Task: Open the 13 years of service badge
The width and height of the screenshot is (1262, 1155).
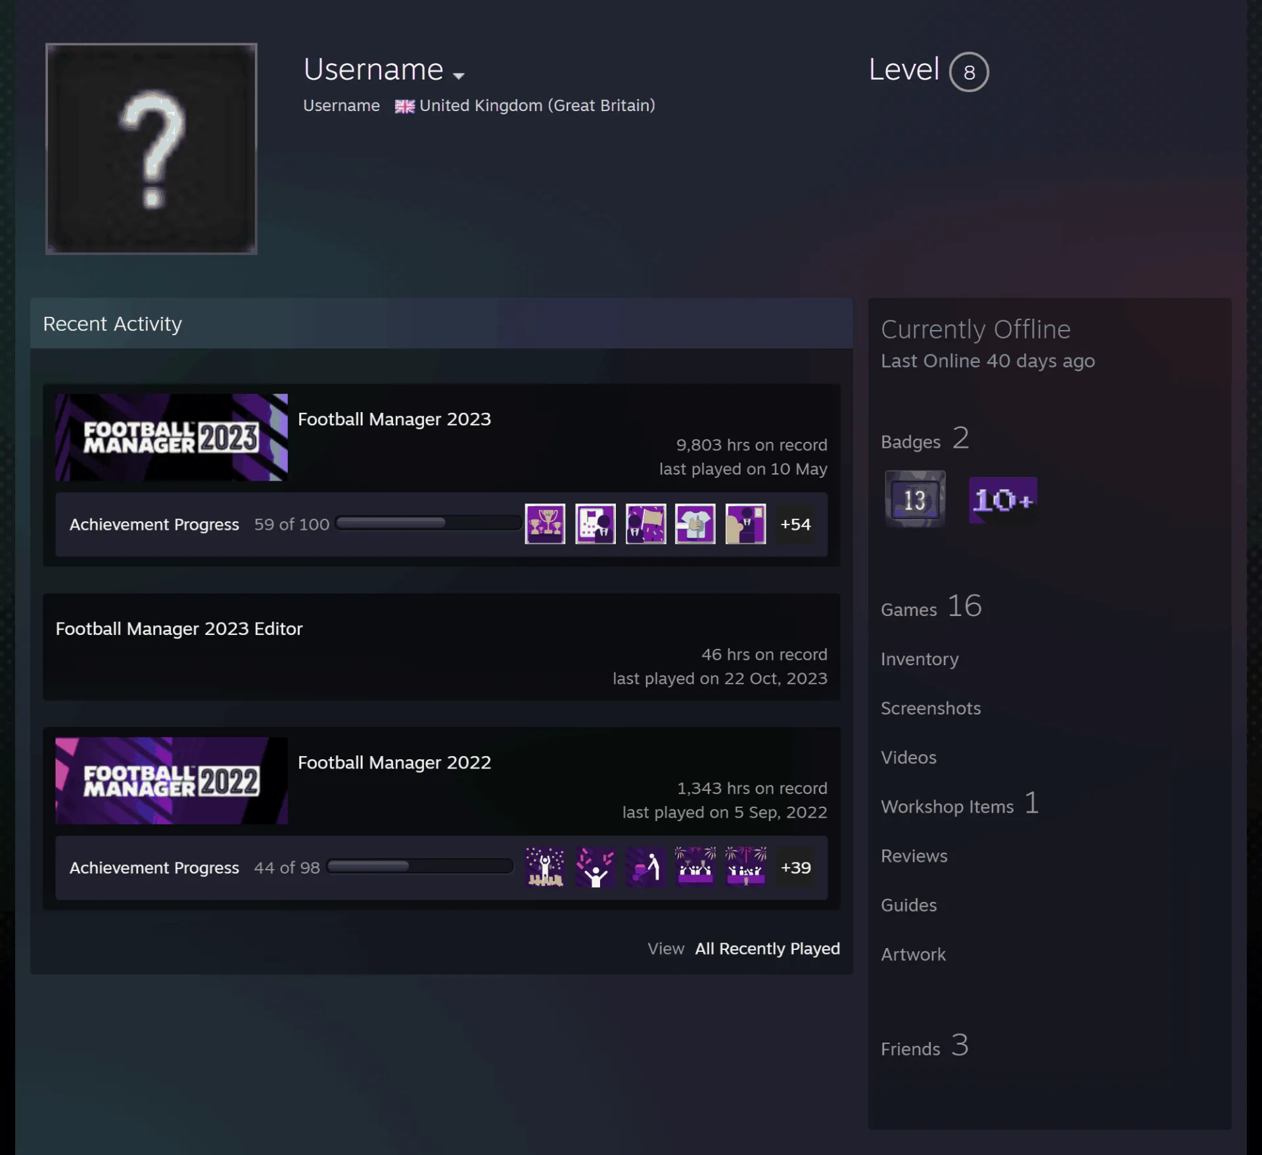Action: point(915,499)
